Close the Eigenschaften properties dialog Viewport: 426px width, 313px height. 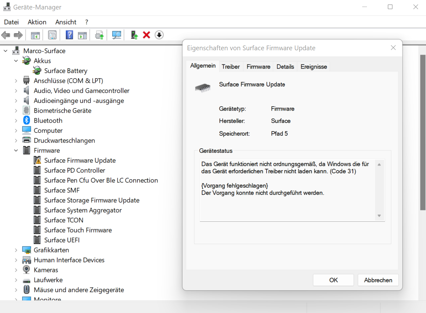393,48
